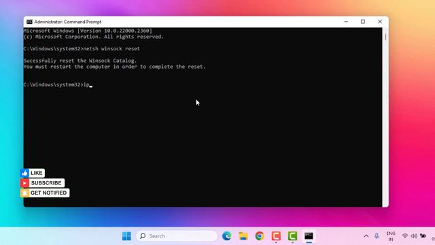The image size is (435, 245).
Task: Close the Command Prompt window
Action: coord(380,22)
